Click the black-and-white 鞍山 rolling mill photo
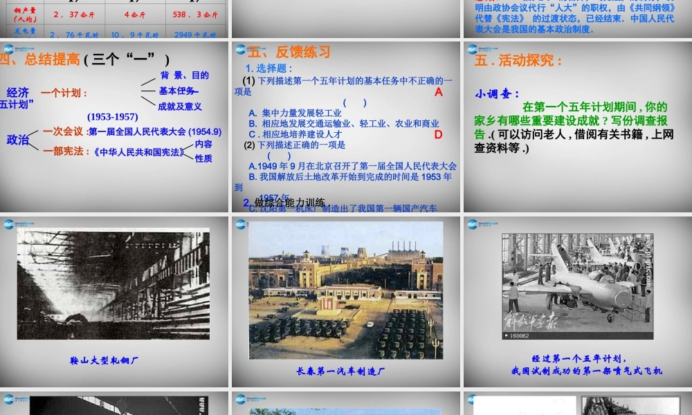This screenshot has width=692, height=415. (x=113, y=284)
